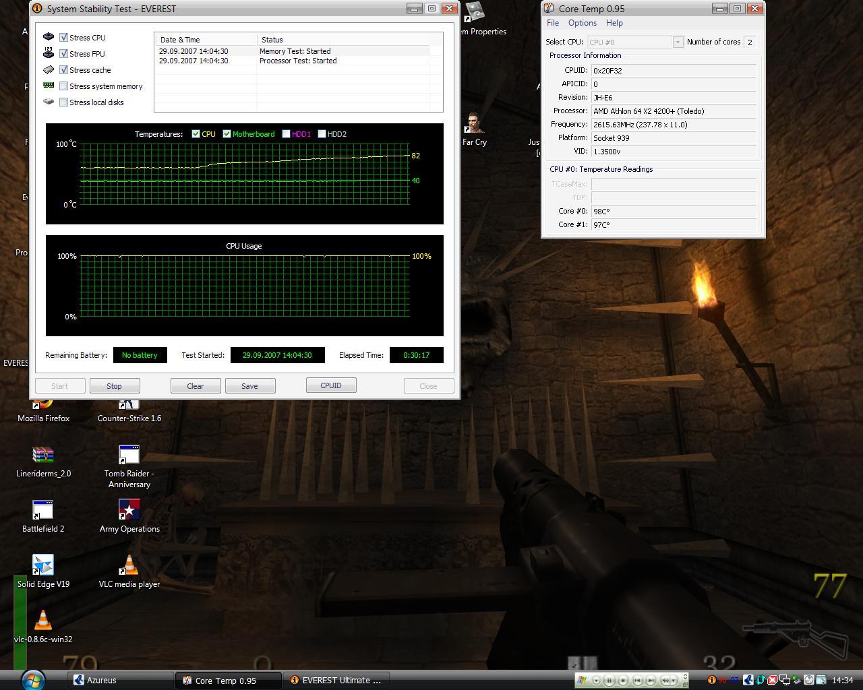Click the FPU icon beside Stress FPU

(x=49, y=53)
